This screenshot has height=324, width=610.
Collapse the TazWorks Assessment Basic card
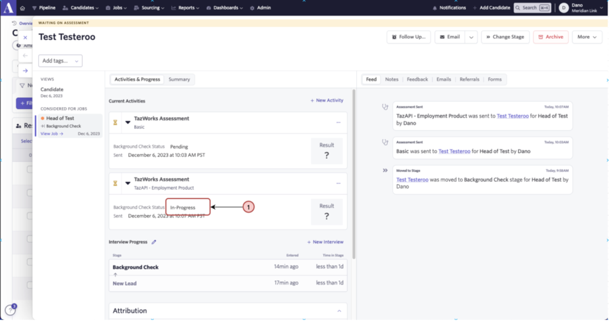click(128, 122)
